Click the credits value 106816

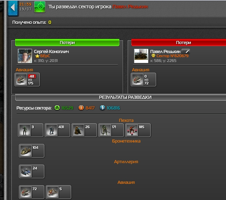[x=113, y=108]
